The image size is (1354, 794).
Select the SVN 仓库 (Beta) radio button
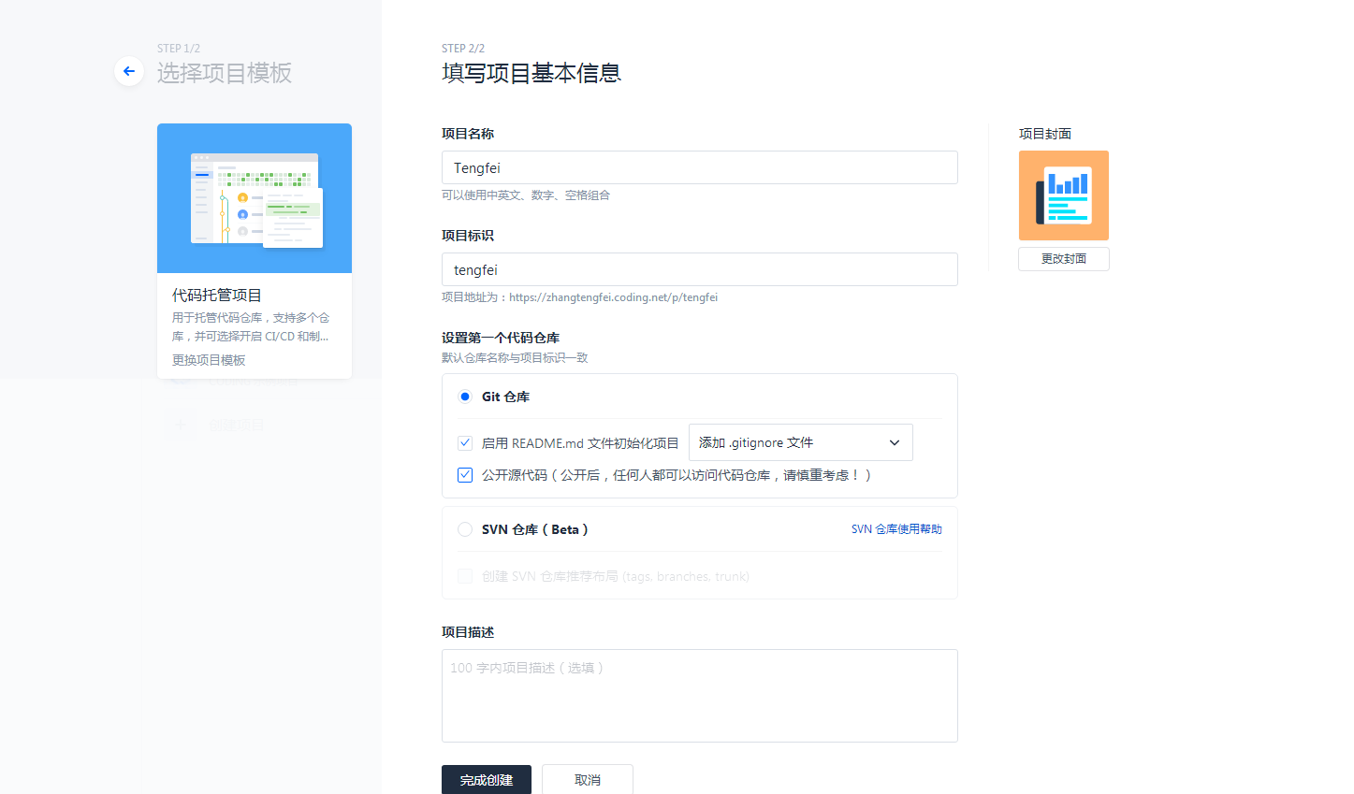[x=465, y=529]
